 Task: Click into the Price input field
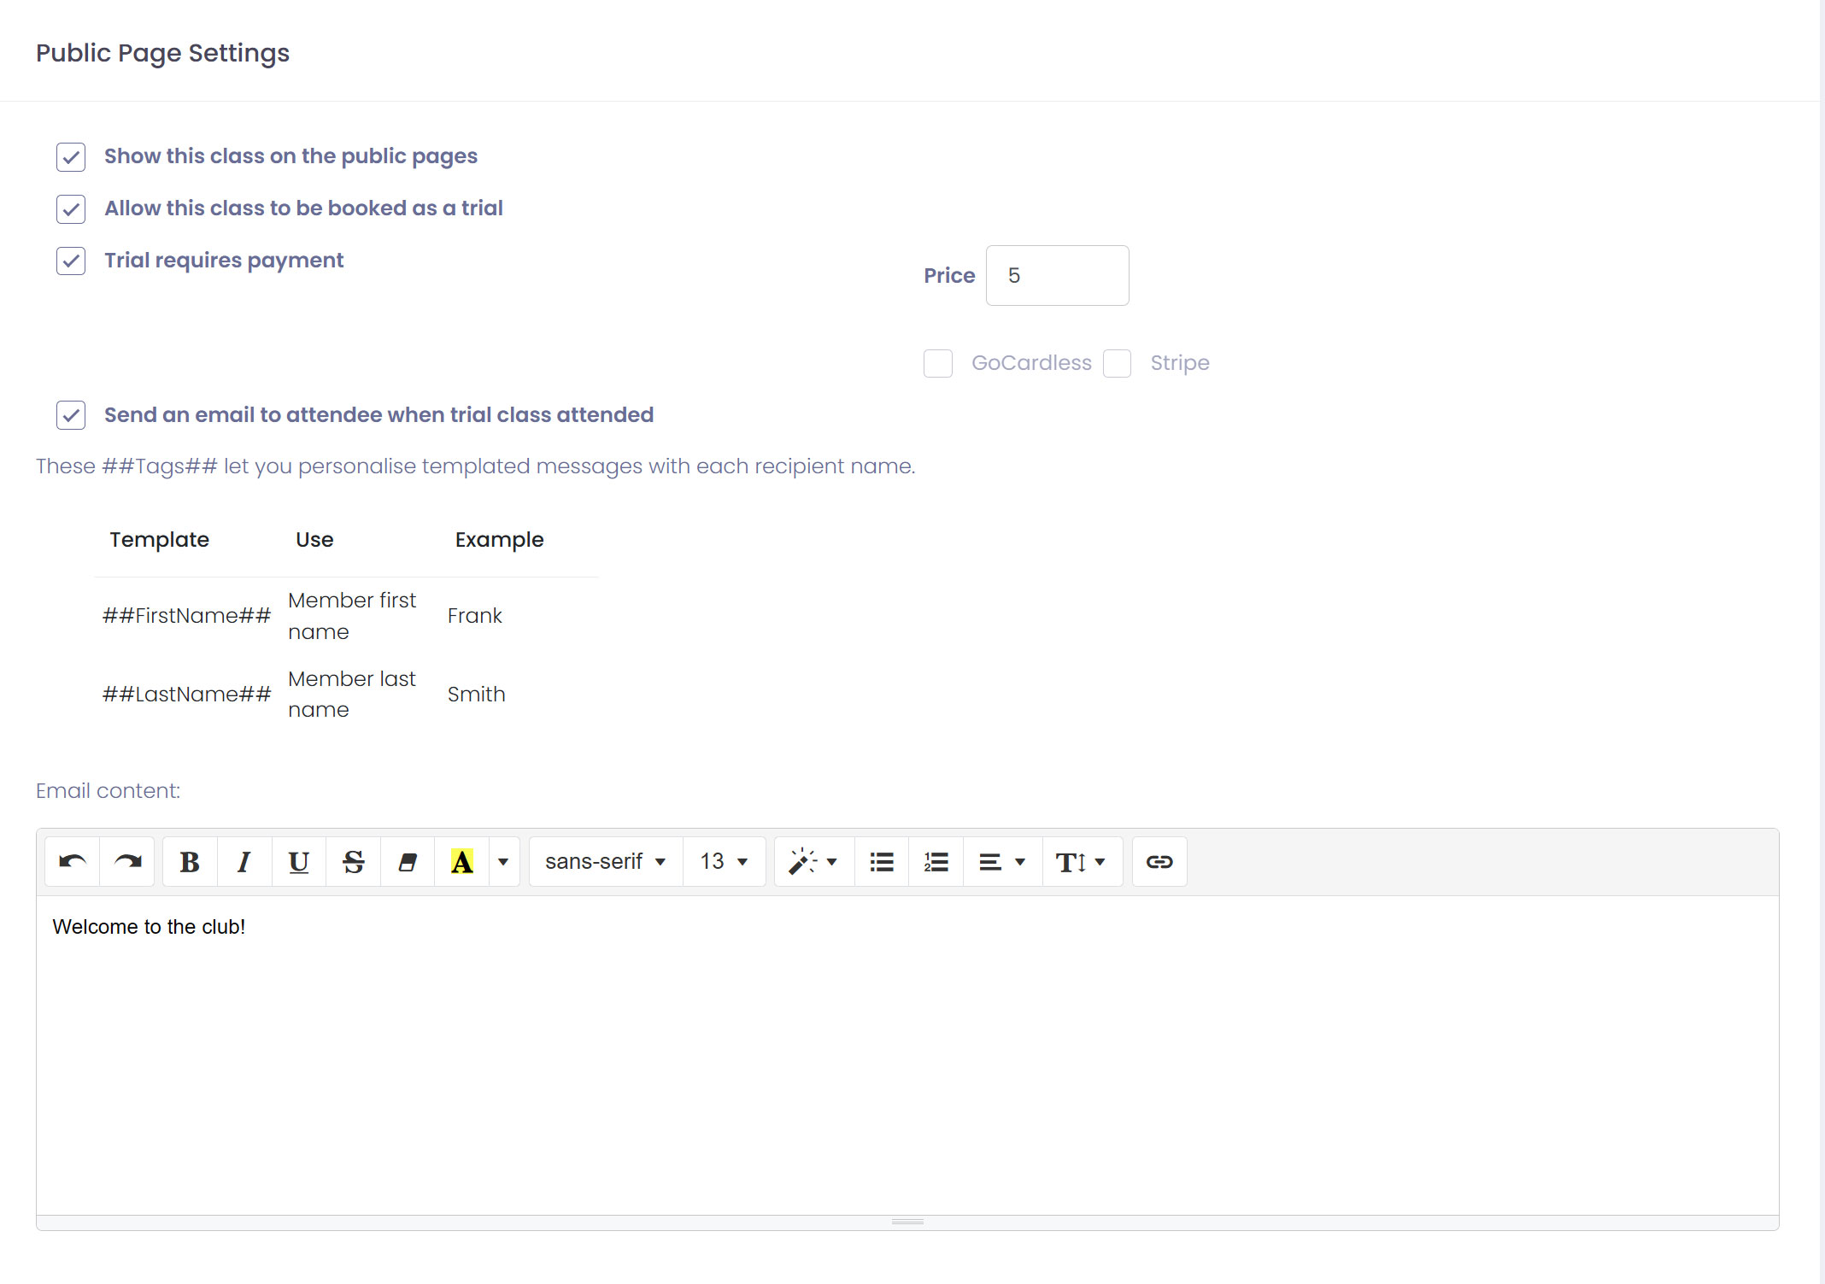click(x=1057, y=276)
